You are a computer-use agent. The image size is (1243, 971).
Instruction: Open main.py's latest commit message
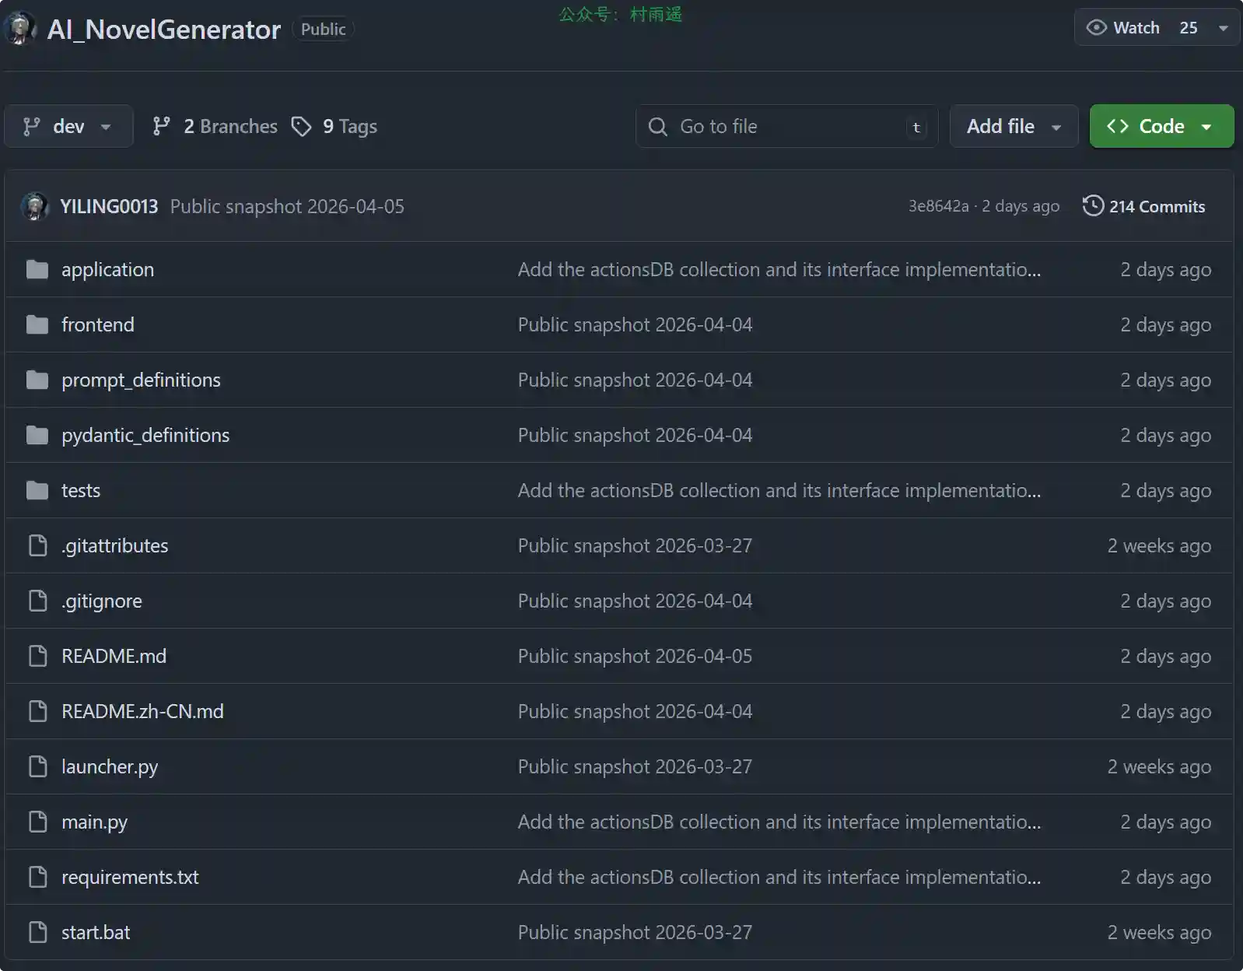point(778,822)
